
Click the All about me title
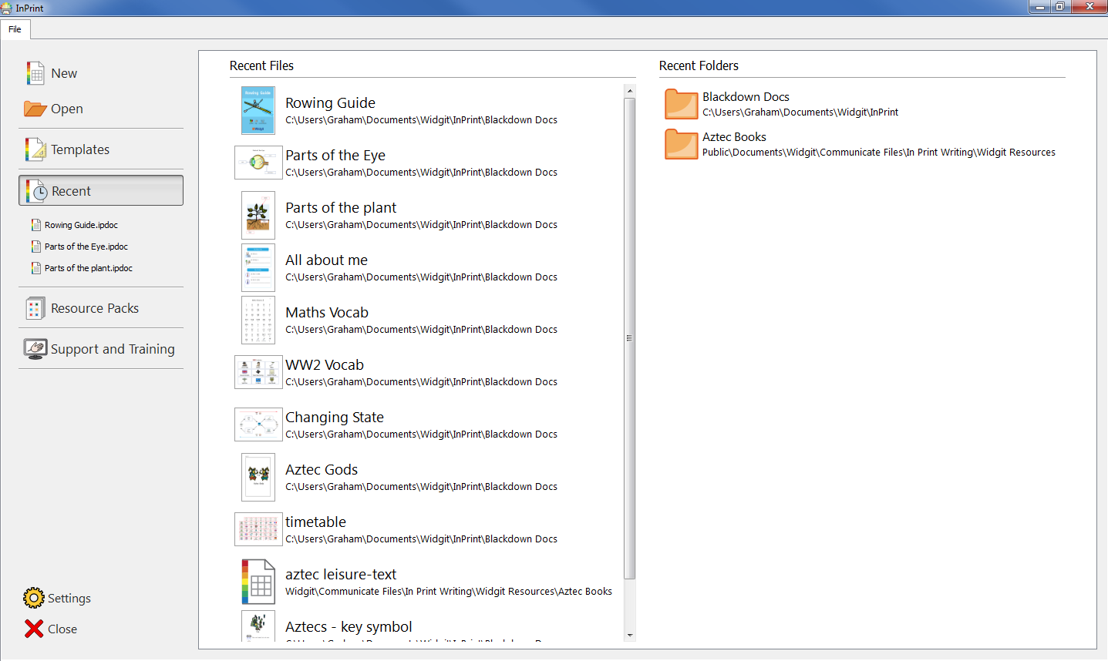tap(326, 260)
